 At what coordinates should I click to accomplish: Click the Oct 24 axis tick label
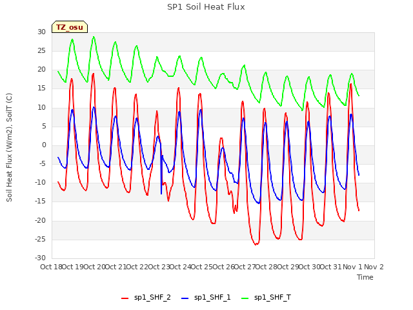point(181,267)
